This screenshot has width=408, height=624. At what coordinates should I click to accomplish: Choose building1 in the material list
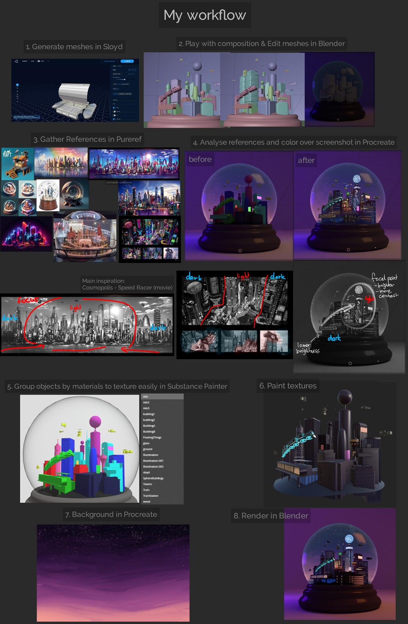162,414
